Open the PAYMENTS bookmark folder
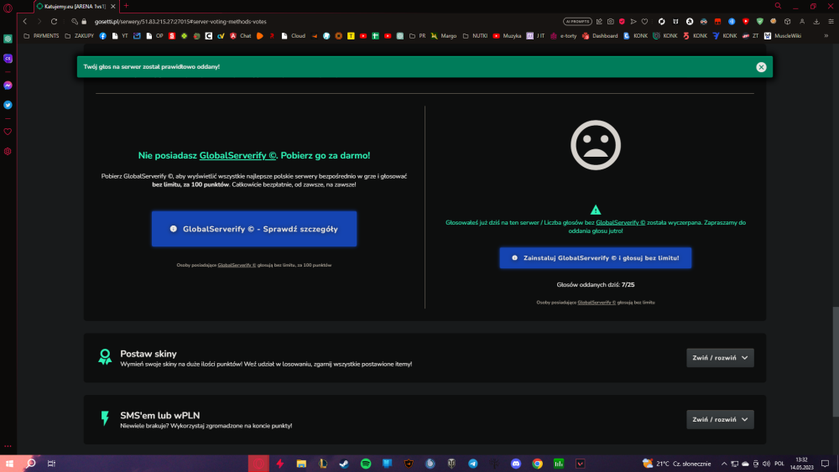Viewport: 839px width, 472px height. coord(41,36)
